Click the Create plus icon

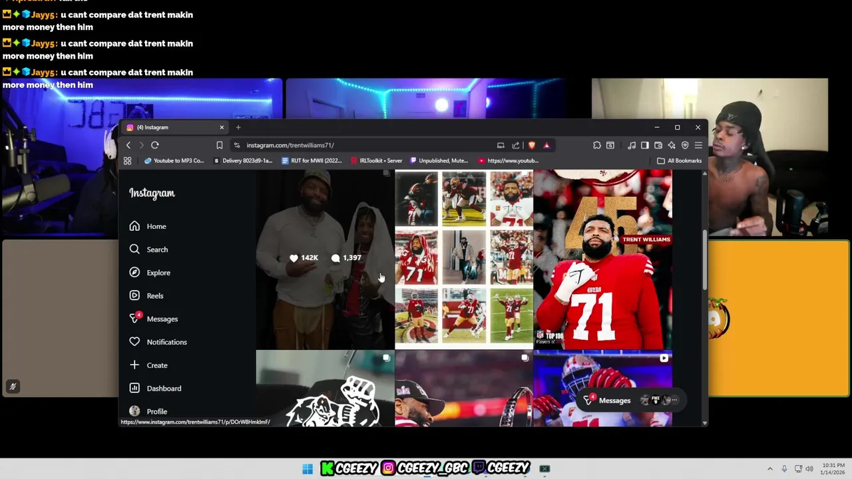134,365
